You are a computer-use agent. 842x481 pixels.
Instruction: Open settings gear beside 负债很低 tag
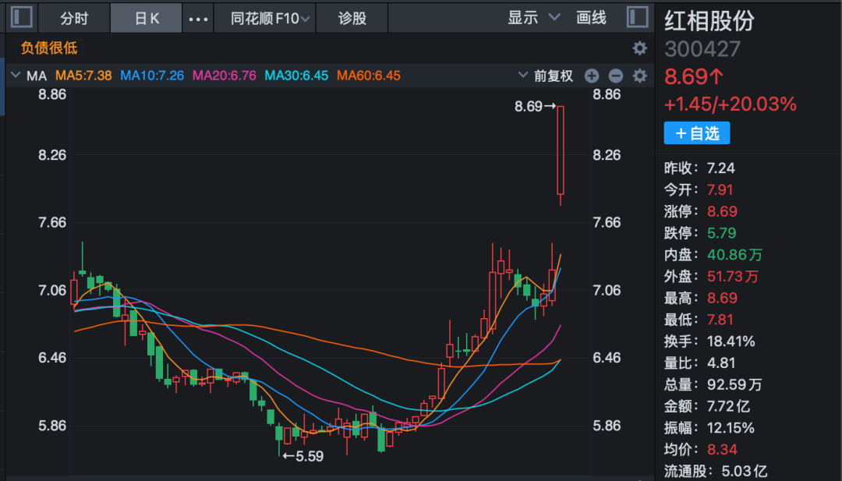(639, 48)
